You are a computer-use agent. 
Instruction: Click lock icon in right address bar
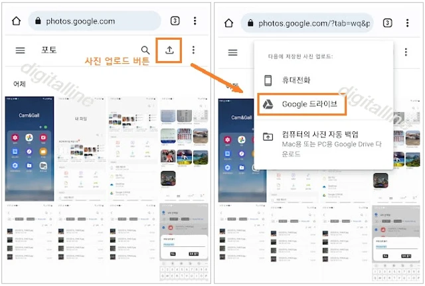pyautogui.click(x=250, y=23)
